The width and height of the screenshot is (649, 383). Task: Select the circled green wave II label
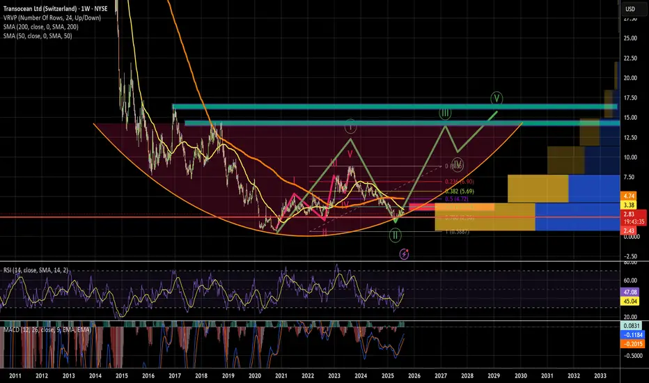(396, 235)
